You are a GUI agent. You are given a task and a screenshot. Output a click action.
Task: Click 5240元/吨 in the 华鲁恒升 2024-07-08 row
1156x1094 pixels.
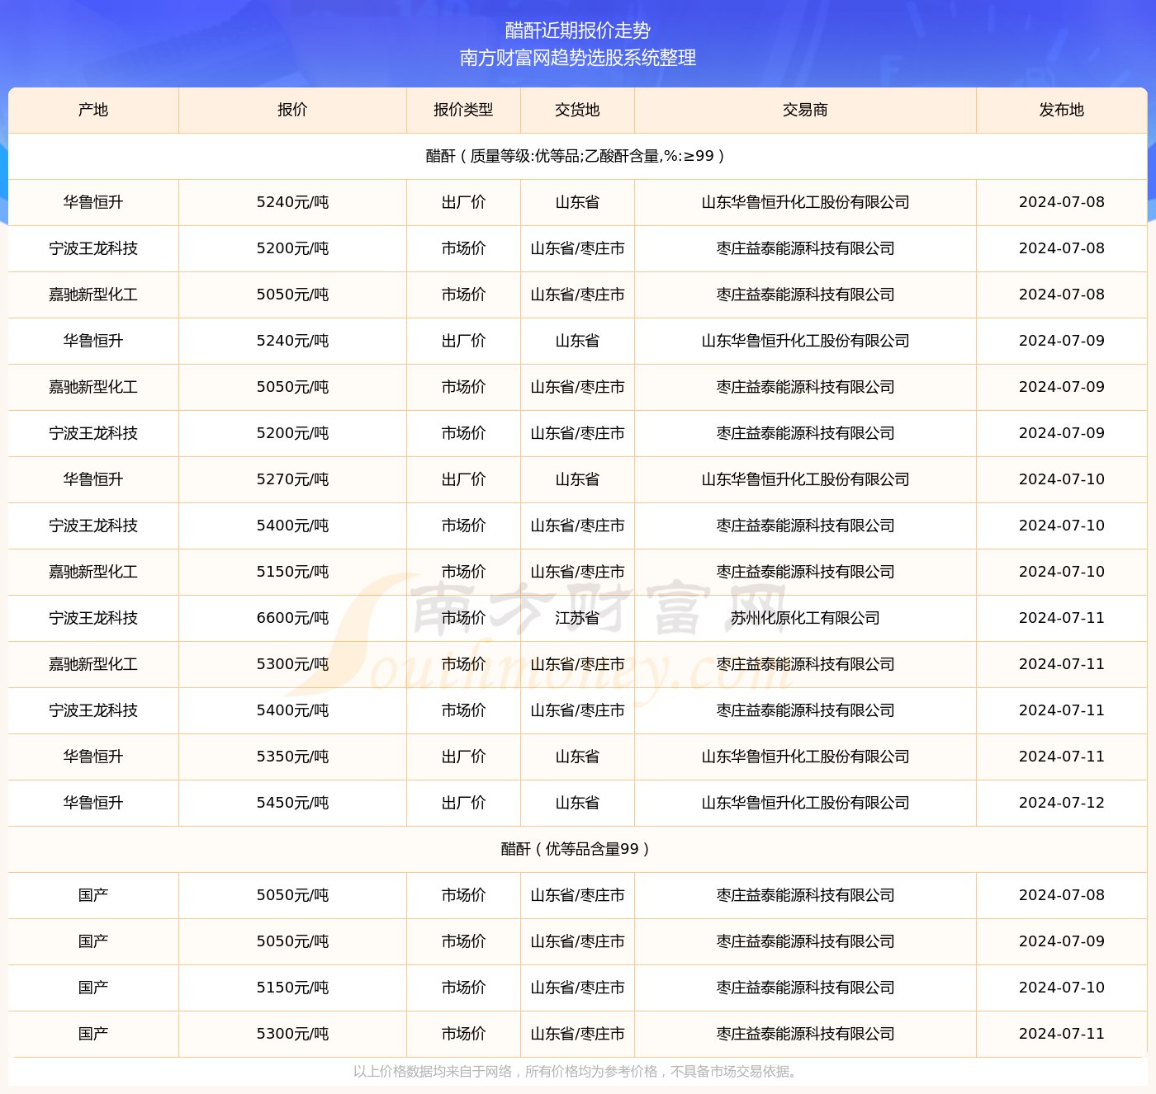(292, 202)
